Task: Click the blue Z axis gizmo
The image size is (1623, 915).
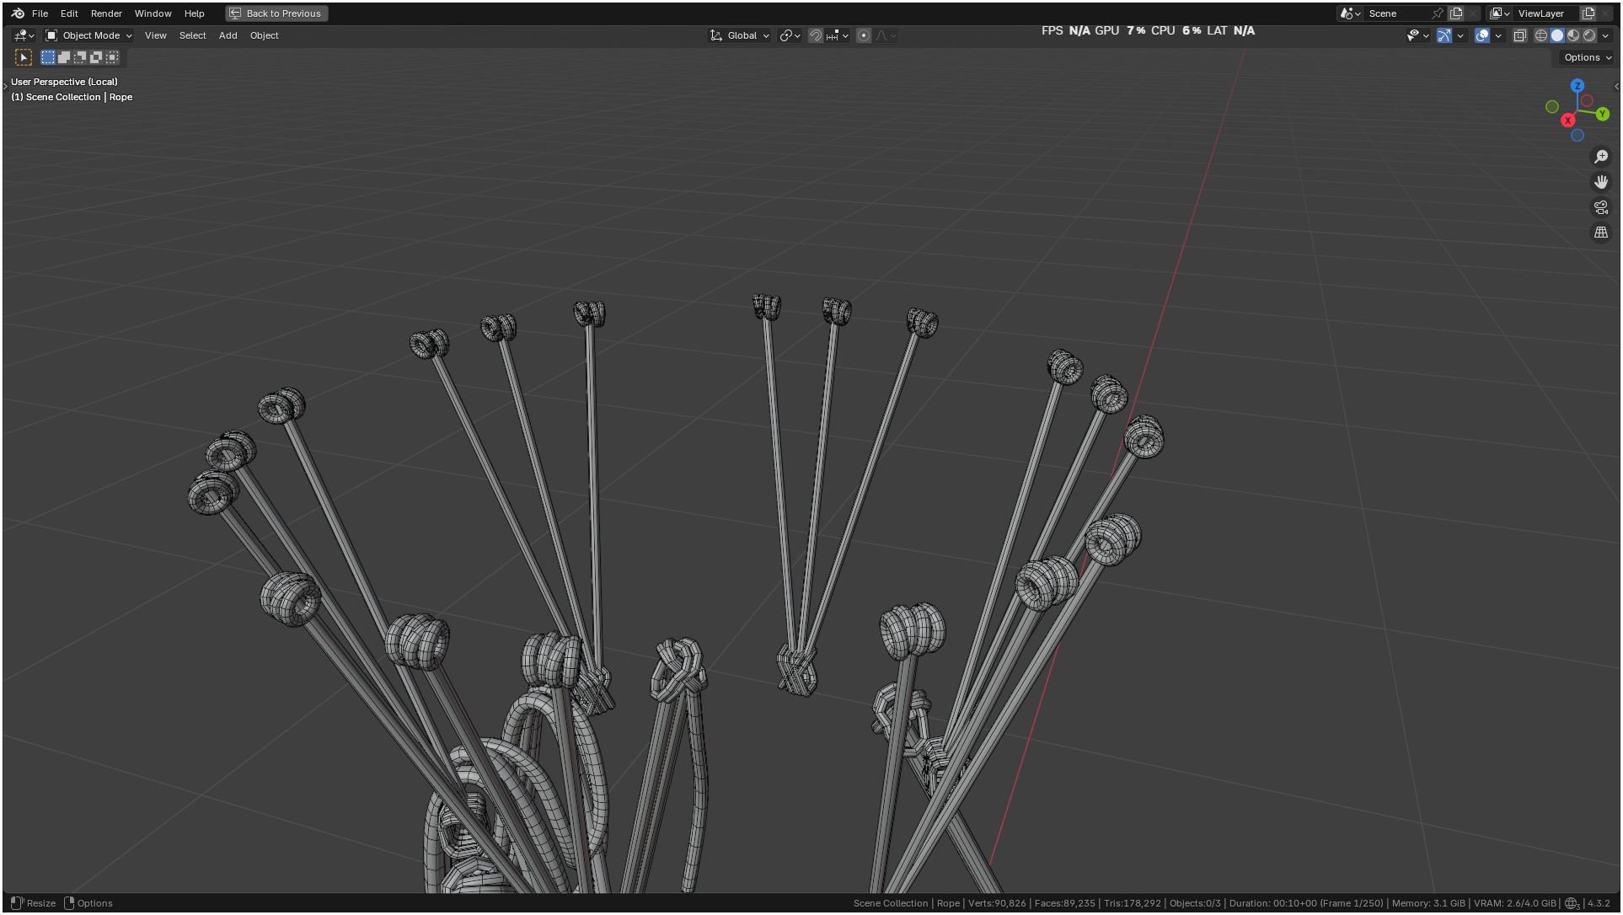Action: [1577, 86]
